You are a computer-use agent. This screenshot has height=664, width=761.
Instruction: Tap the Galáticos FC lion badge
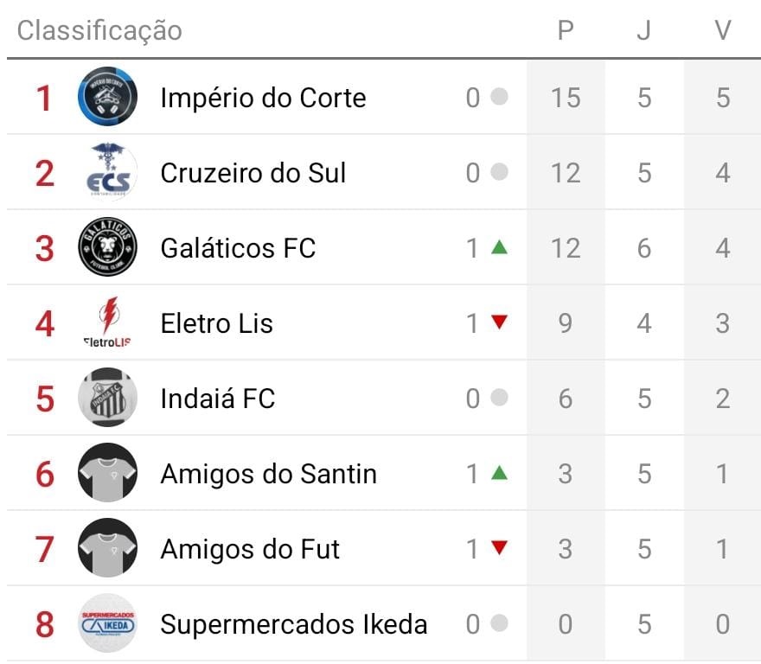107,247
